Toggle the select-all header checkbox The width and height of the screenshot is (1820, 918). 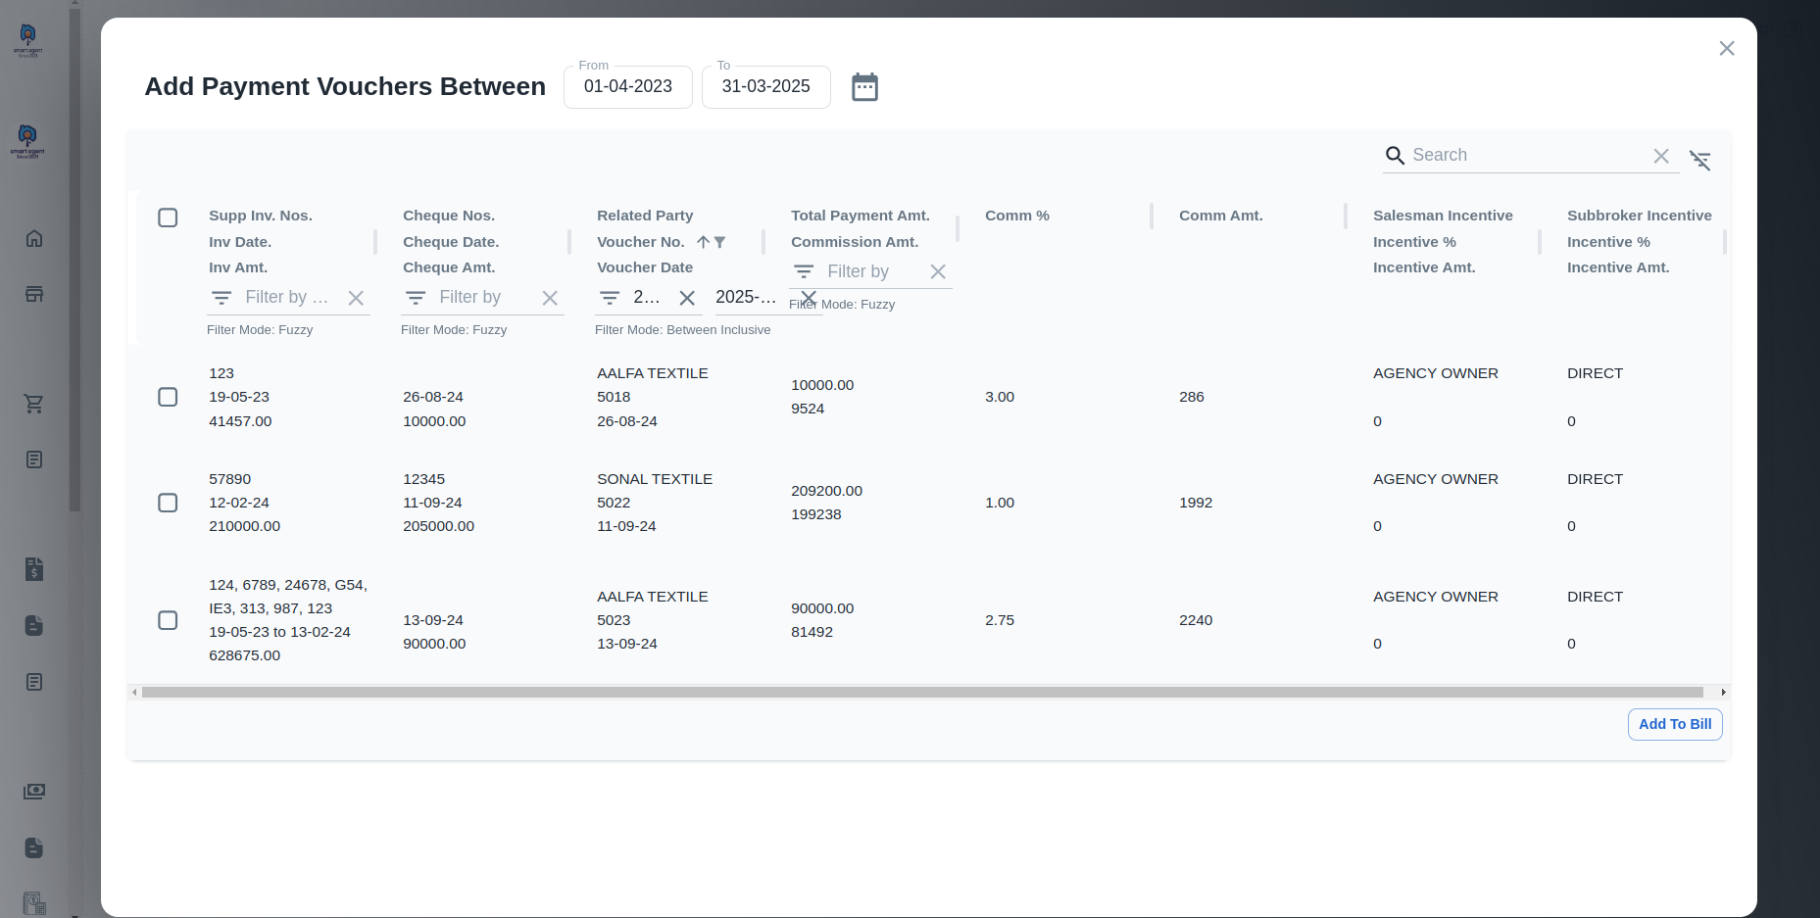click(x=168, y=217)
